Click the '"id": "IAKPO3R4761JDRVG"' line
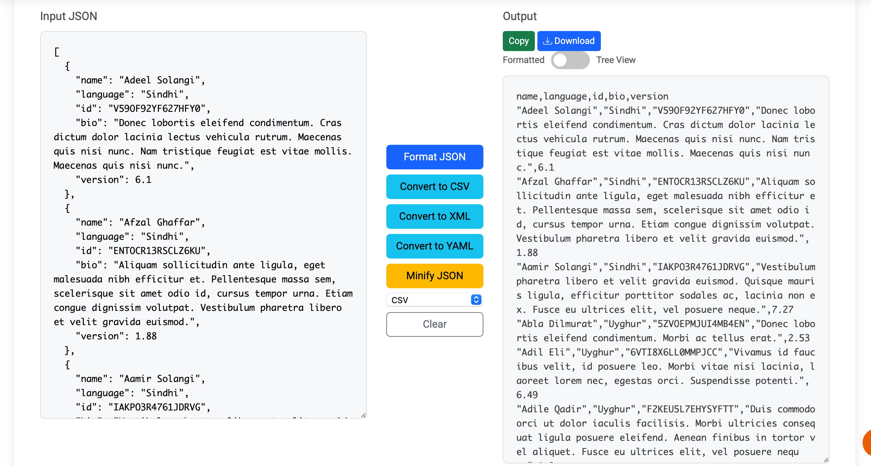This screenshot has height=466, width=871. click(143, 407)
